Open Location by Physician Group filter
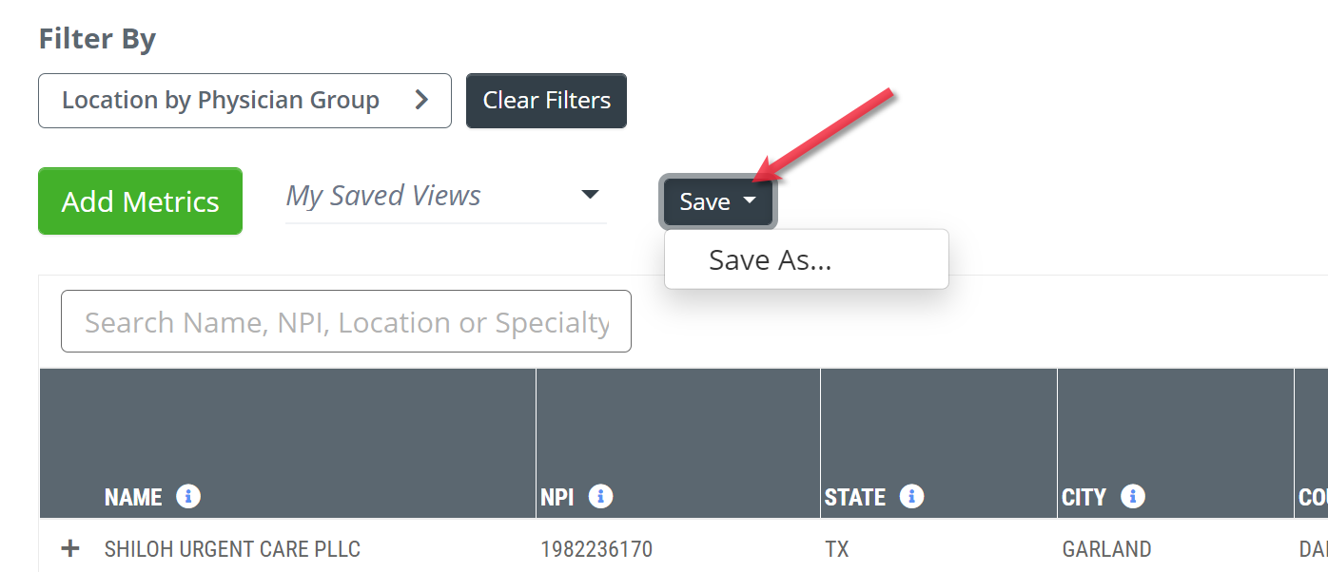 (244, 101)
